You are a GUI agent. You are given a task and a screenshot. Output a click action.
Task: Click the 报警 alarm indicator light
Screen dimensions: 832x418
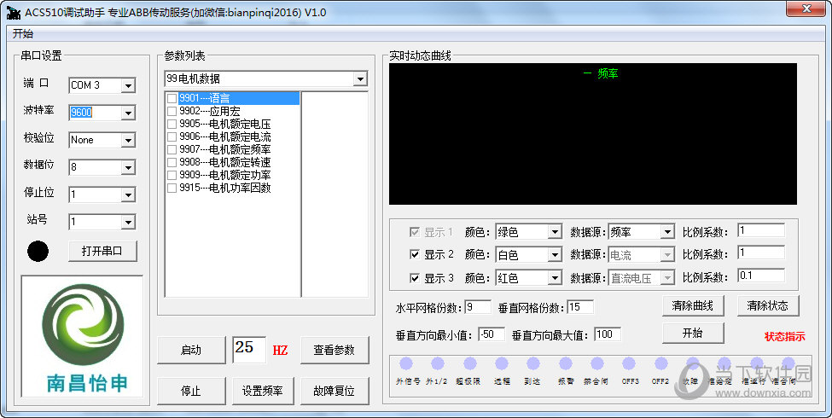[565, 364]
